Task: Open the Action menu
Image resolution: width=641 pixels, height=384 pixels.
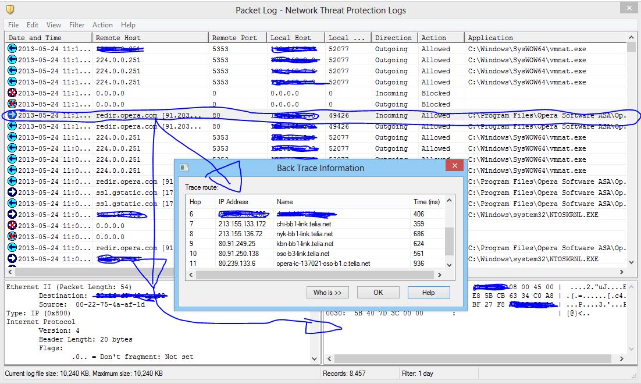Action: click(102, 25)
